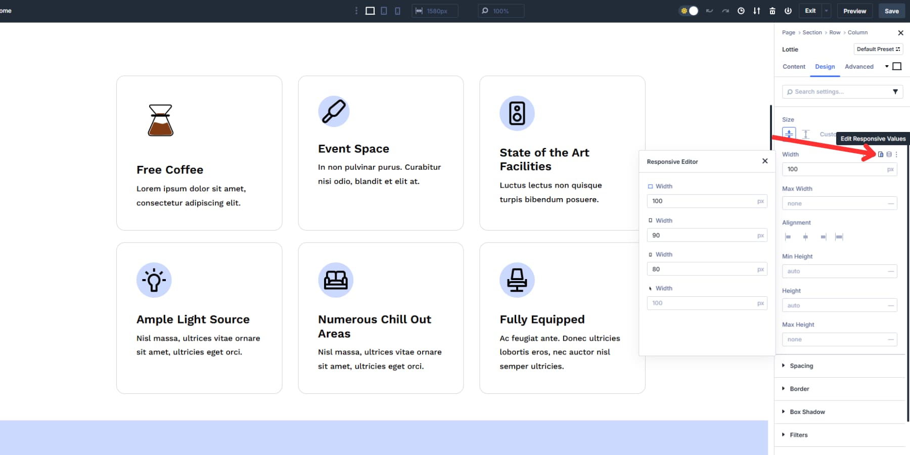The width and height of the screenshot is (910, 455).
Task: Click the Save button
Action: point(891,11)
